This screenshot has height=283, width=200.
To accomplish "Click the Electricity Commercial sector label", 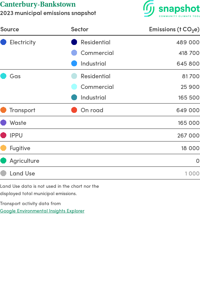I will tap(97, 53).
